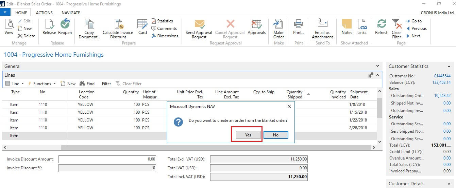The width and height of the screenshot is (456, 188).
Task: Switch to the NAVIGATE ribbon tab
Action: (71, 13)
